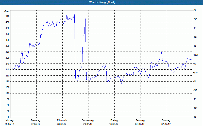This screenshot has height=127, width=203.
Task: Select the 390 y-axis value
Action: tap(8, 40)
